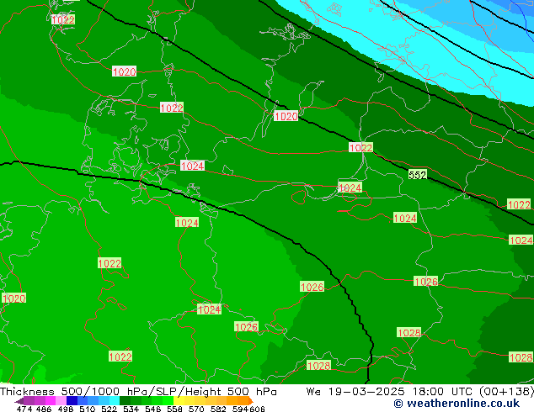Click the 522 legend value
The width and height of the screenshot is (534, 412).
click(109, 409)
